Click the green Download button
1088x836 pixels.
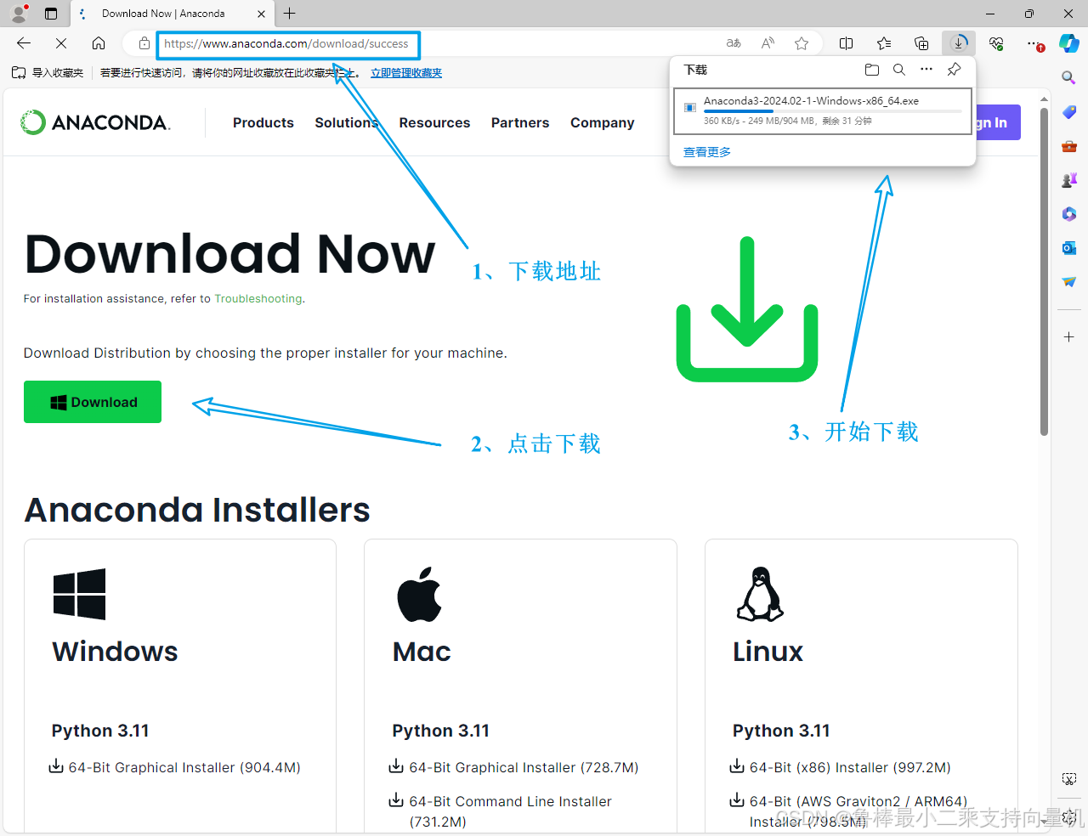[x=93, y=402]
